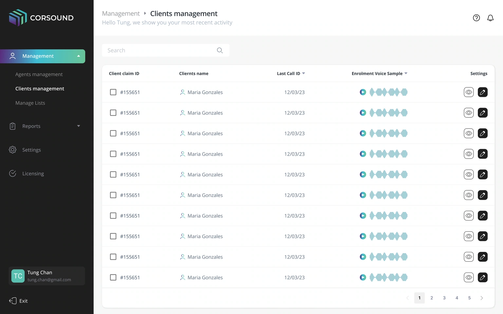Click the eye view icon in first row
This screenshot has height=314, width=503.
click(x=469, y=92)
